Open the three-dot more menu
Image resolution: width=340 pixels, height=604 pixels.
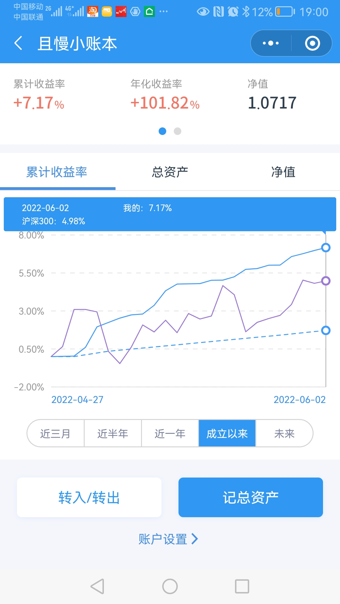tap(271, 43)
